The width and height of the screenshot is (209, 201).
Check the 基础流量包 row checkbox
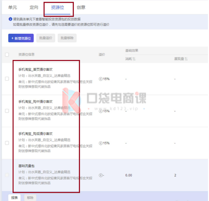coord(7,175)
